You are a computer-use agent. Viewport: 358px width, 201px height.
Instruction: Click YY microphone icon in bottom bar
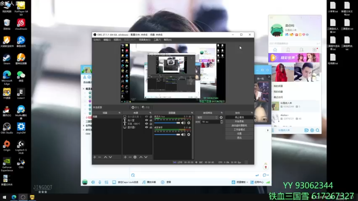(x=100, y=182)
